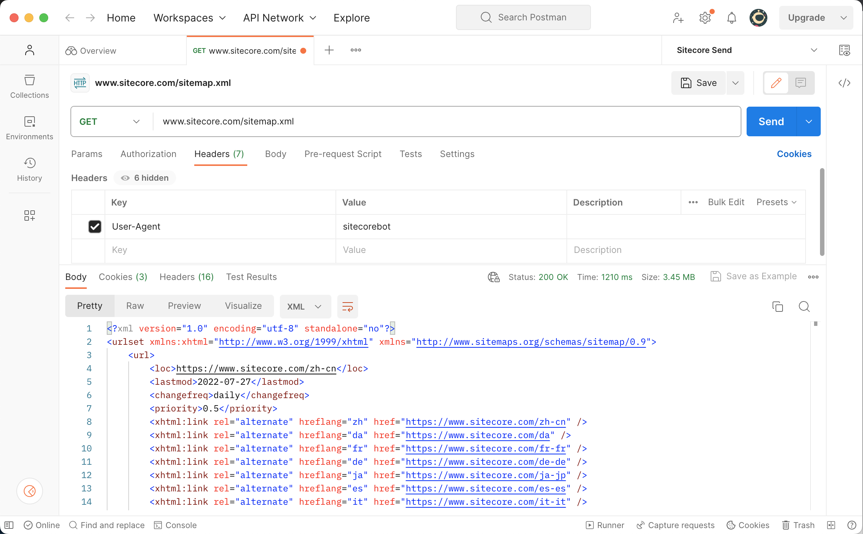Open the environment quick look icon
The image size is (863, 534).
(x=844, y=50)
